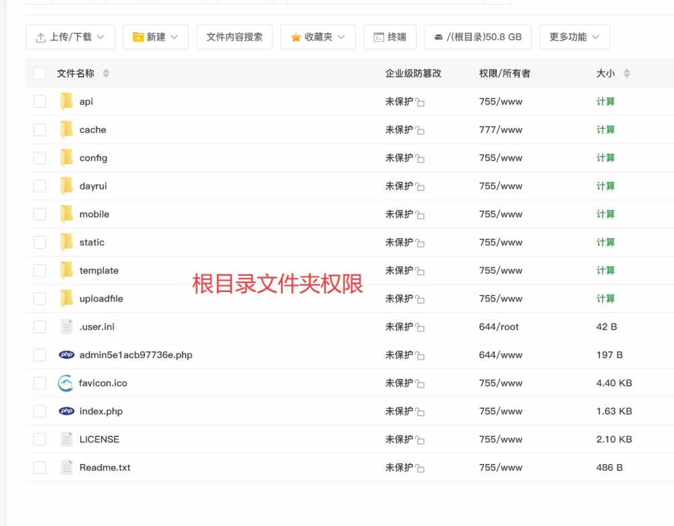The height and width of the screenshot is (526, 674).
Task: Click the 文件内容搜索 button
Action: pos(235,37)
